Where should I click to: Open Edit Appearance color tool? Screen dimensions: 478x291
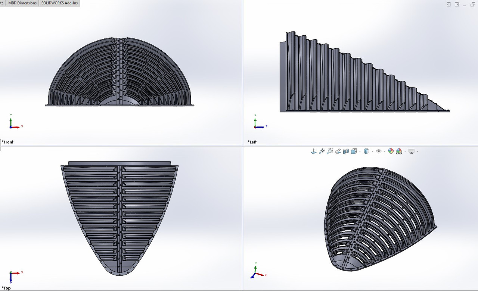[x=390, y=151]
